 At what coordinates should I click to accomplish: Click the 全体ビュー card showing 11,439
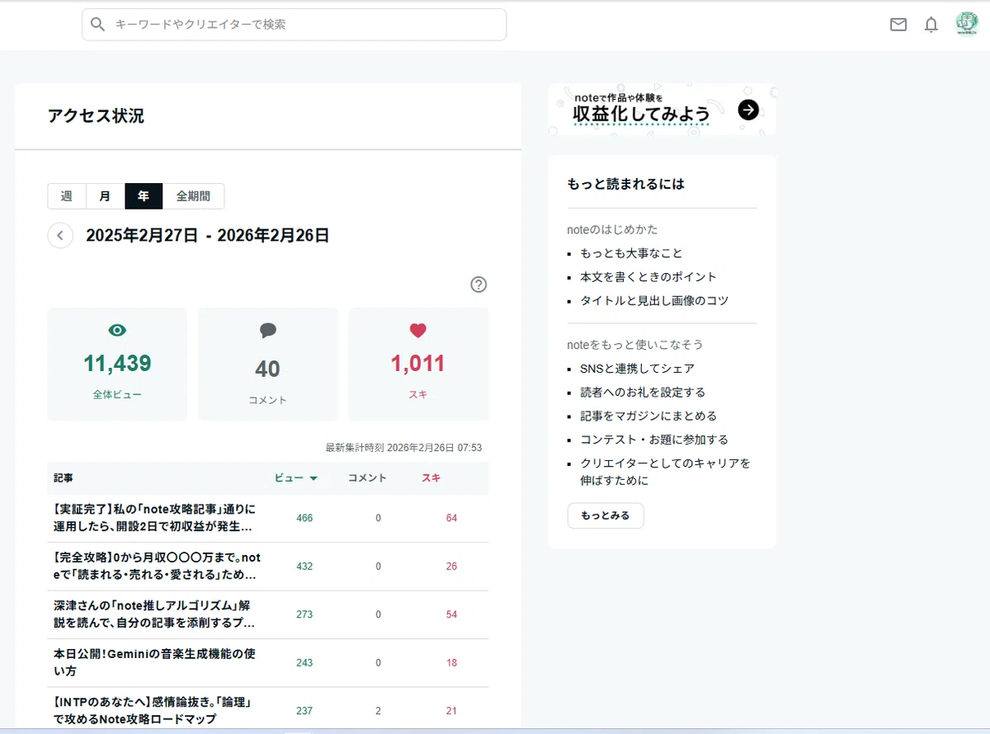(x=117, y=365)
